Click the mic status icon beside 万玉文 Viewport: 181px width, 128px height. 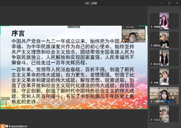[152, 120]
